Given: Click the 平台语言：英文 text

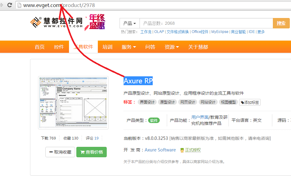Looking at the screenshot, I should click(x=247, y=120).
